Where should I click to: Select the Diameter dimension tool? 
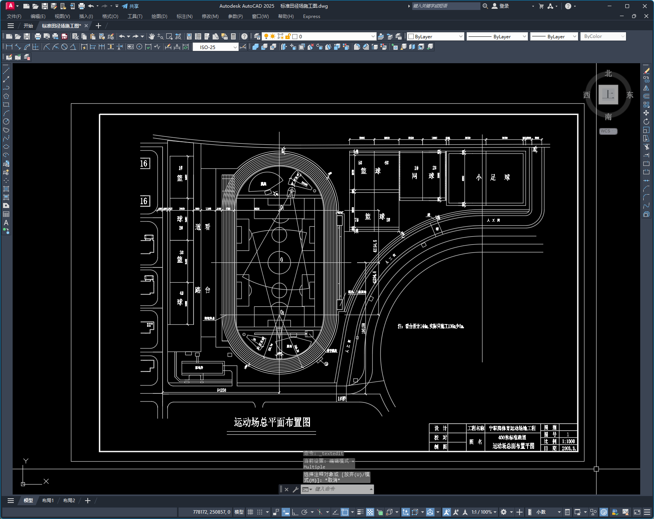click(64, 47)
